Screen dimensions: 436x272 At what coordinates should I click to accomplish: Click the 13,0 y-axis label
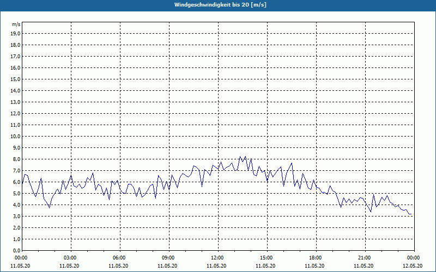pyautogui.click(x=16, y=102)
